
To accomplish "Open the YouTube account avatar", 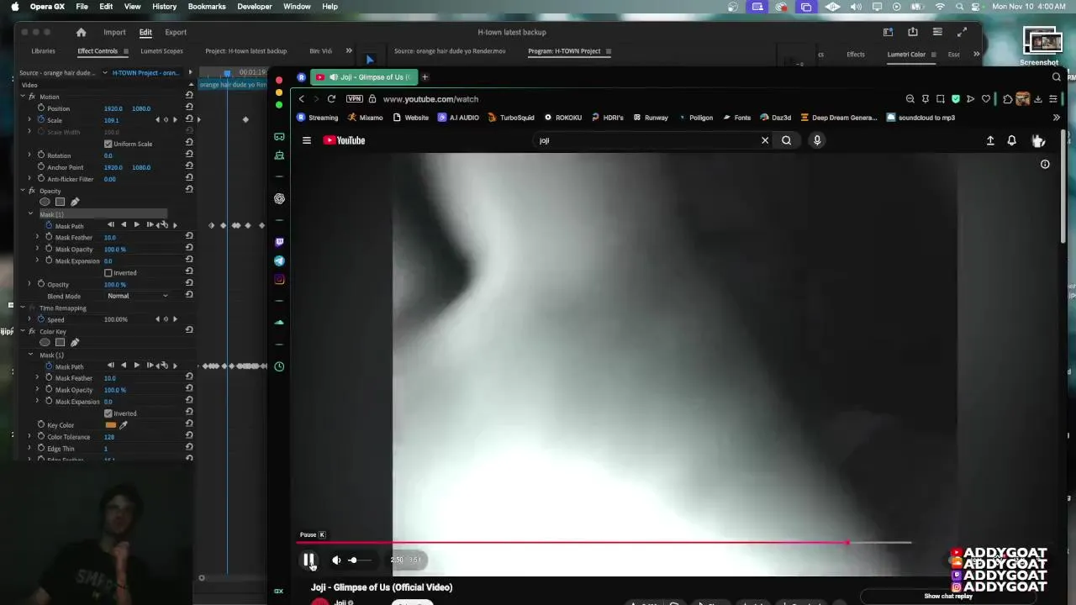I will (x=1038, y=140).
